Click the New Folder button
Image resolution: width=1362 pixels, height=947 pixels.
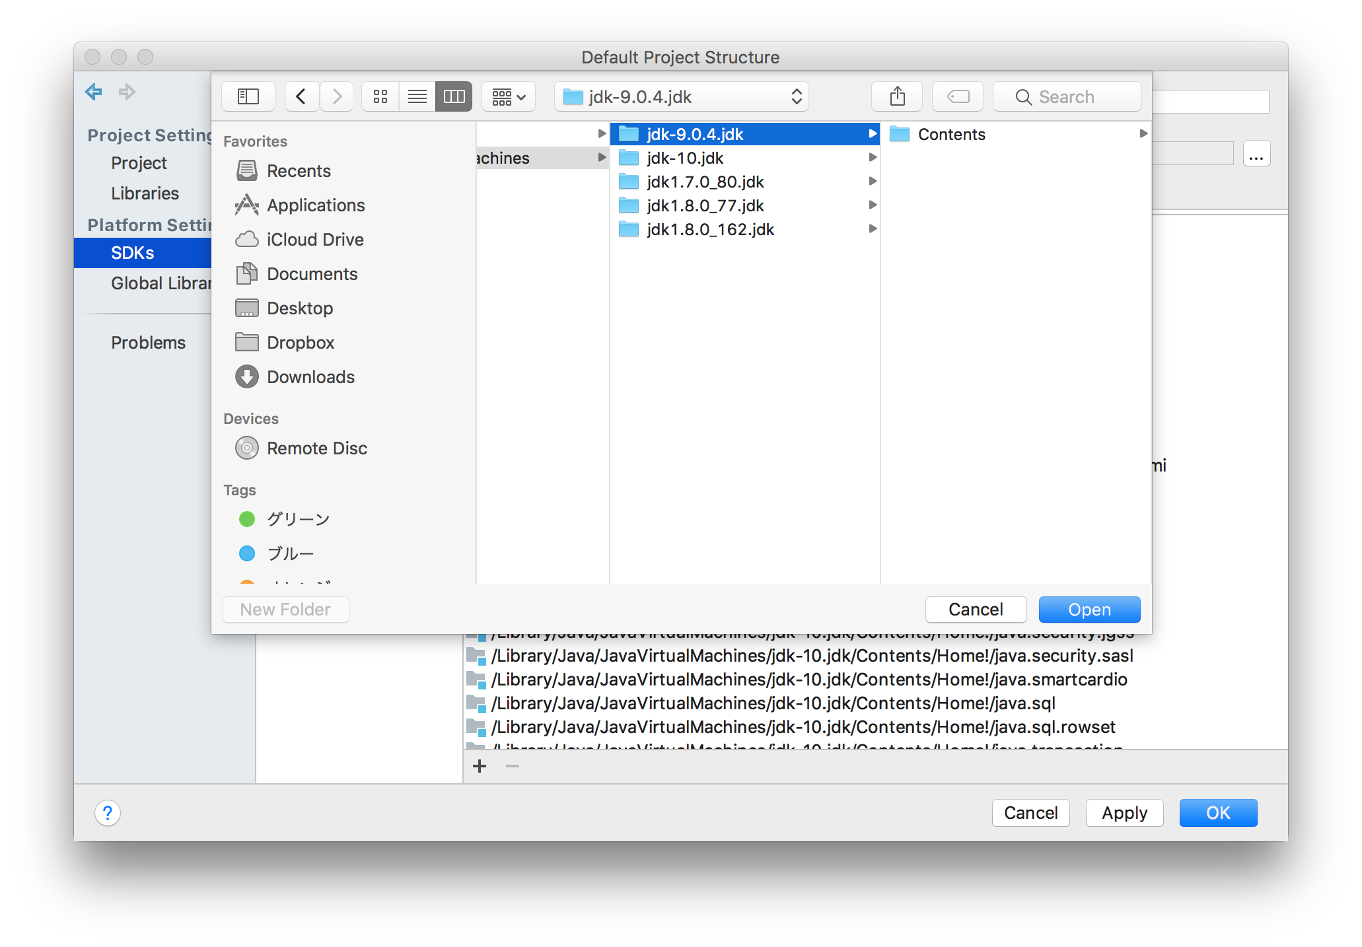285,609
